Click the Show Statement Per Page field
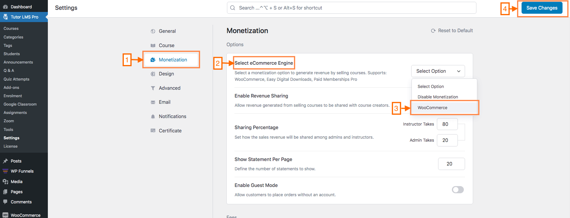The height and width of the screenshot is (218, 570). click(x=451, y=164)
